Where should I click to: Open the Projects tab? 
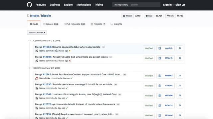point(98,24)
